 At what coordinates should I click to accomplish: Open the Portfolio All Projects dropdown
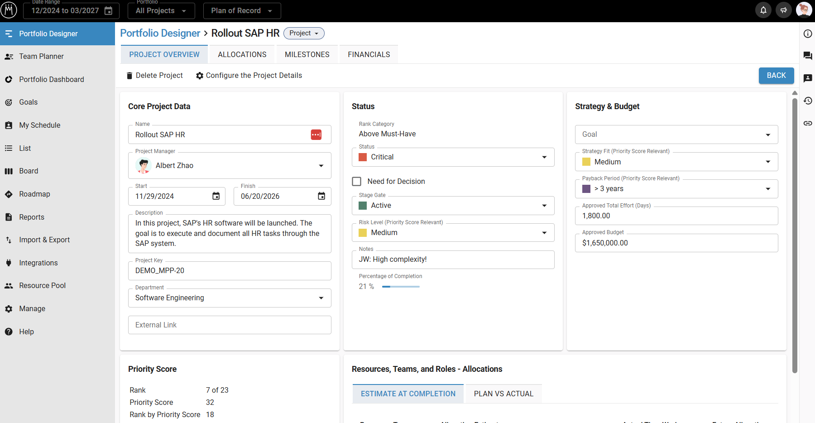click(161, 11)
